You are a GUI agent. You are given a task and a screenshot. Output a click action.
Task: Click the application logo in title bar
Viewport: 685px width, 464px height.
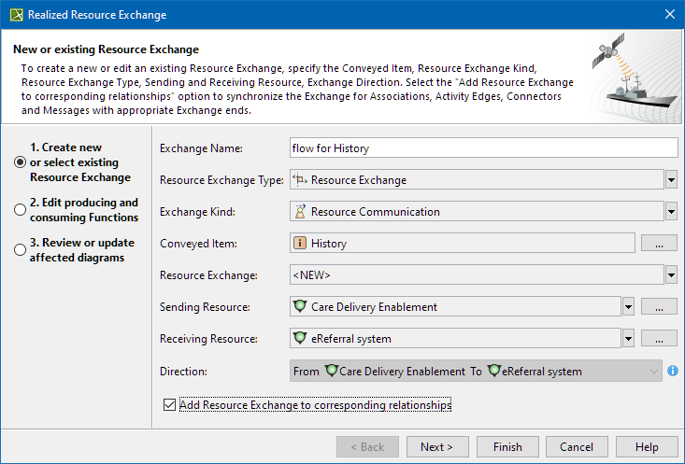click(15, 15)
